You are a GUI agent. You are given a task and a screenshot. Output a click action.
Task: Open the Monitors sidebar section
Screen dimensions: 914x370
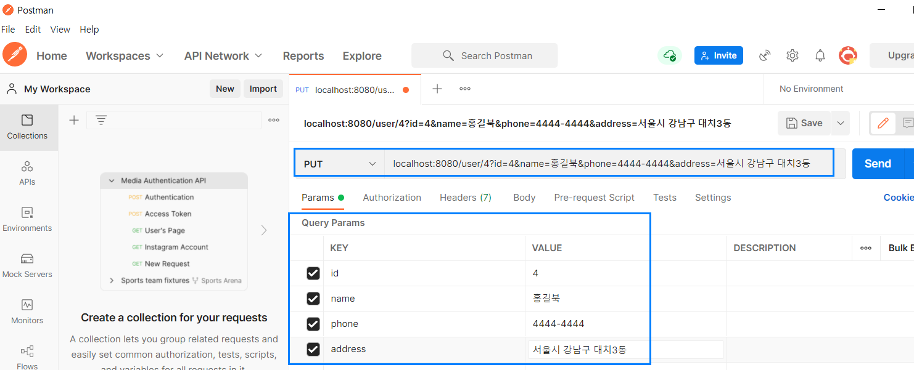27,312
